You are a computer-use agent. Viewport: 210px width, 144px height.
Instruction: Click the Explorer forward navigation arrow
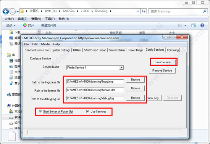coord(13,11)
